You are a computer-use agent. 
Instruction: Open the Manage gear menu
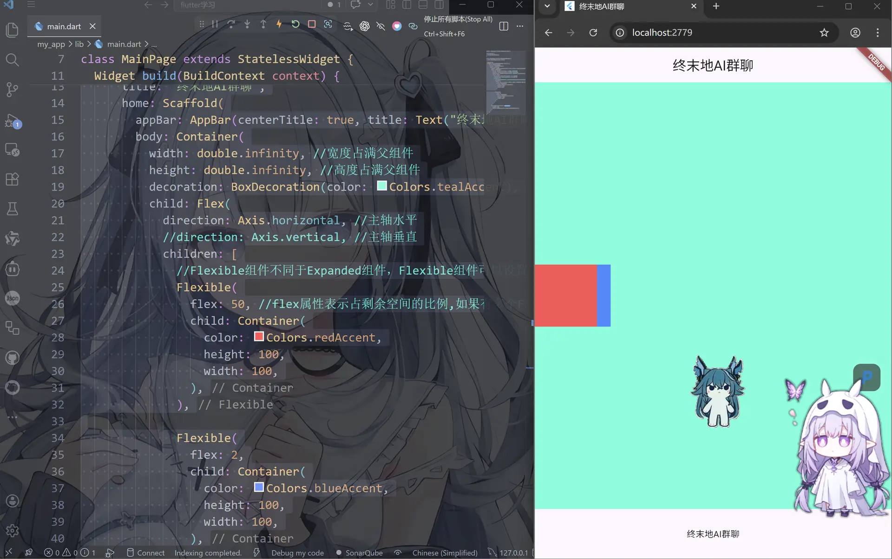tap(12, 531)
